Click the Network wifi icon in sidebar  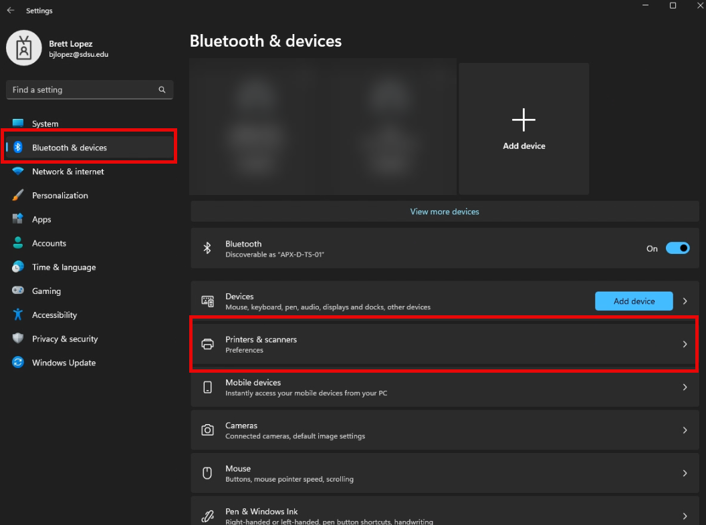click(x=18, y=172)
